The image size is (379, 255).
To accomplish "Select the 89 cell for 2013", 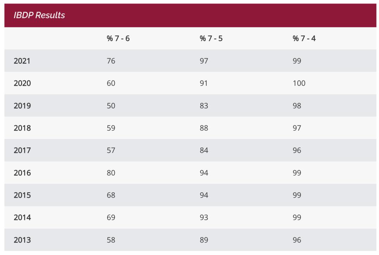I will pyautogui.click(x=204, y=240).
